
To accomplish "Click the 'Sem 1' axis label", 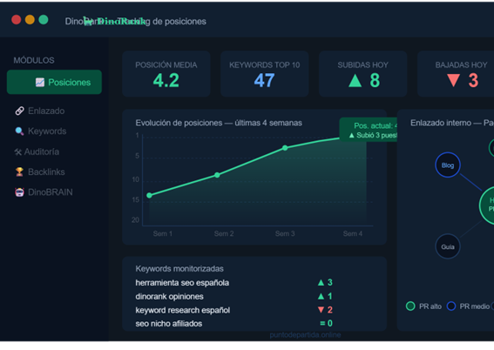I will tap(163, 234).
